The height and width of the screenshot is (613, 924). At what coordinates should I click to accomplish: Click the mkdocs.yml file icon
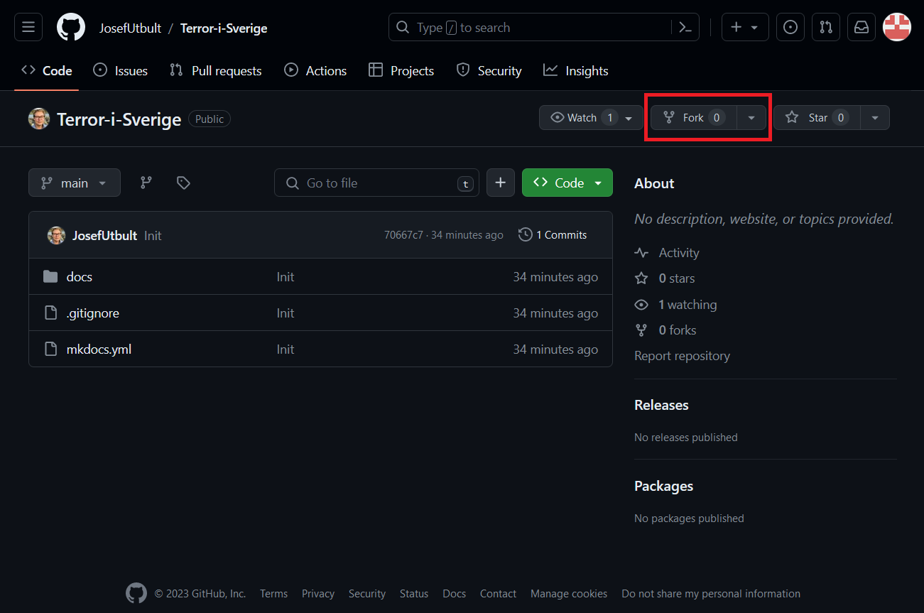pos(50,349)
